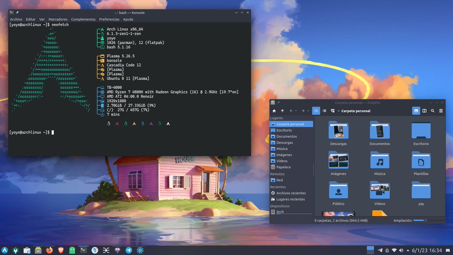Open Red under Remotos in Dolphin
Image resolution: width=453 pixels, height=255 pixels.
coord(291,180)
